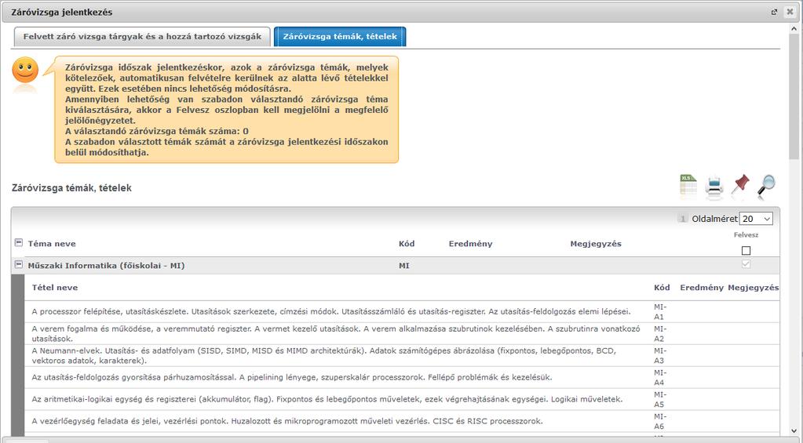Image resolution: width=803 pixels, height=443 pixels.
Task: Sort by the top-level Kód column header
Action: 407,244
